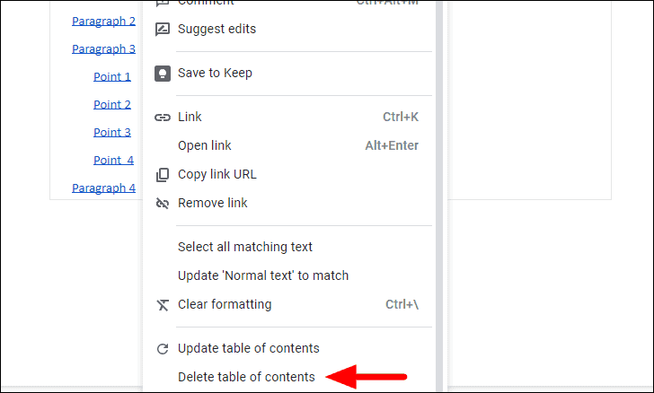Follow the Point 3 link

pos(112,133)
